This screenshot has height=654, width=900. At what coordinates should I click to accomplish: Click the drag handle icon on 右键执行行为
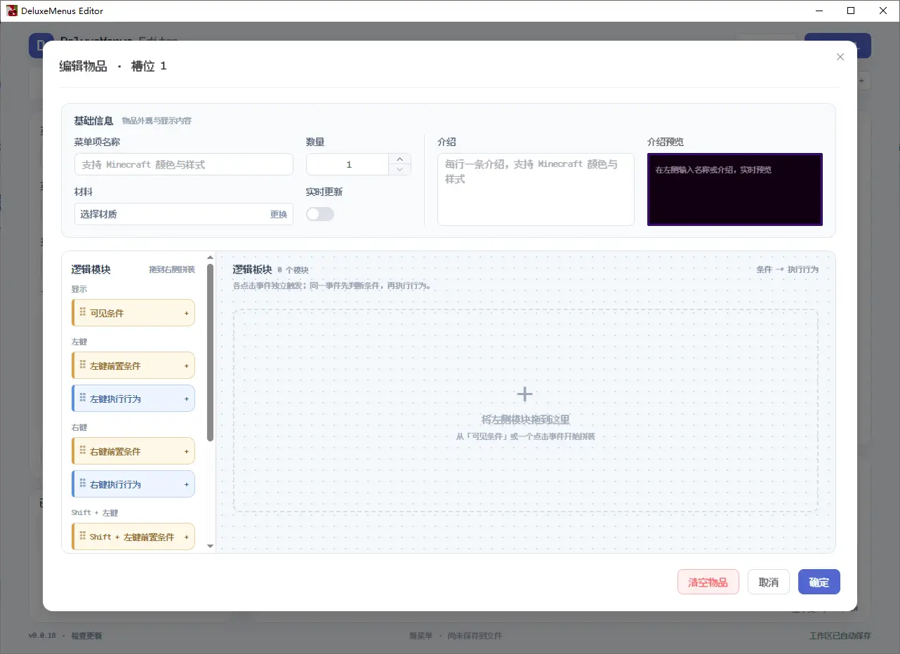pyautogui.click(x=83, y=483)
